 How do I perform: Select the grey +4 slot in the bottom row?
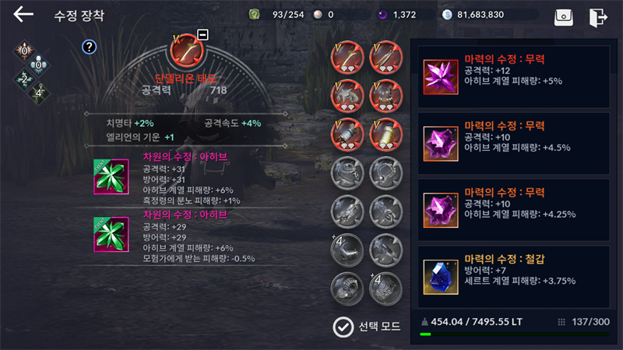(x=385, y=289)
